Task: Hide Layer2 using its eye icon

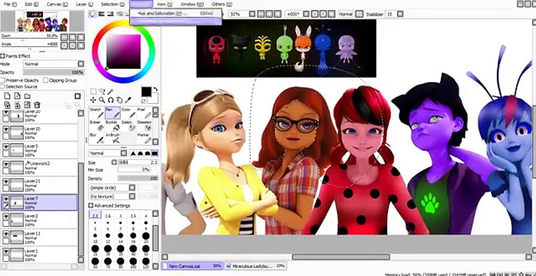Action: (6, 217)
